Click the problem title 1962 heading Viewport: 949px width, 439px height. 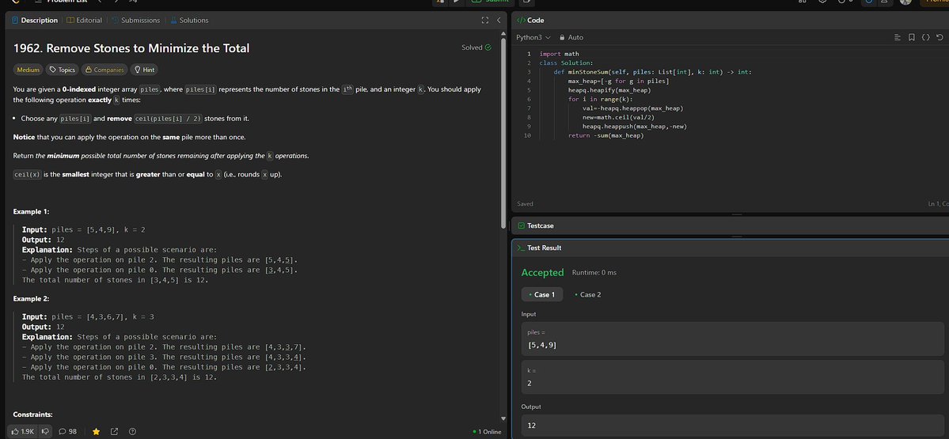131,48
